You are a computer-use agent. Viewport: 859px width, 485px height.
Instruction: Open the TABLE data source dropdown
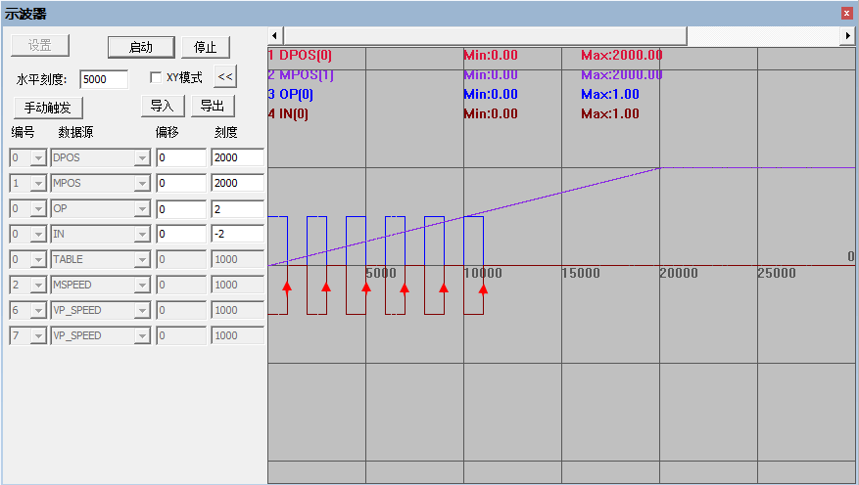pos(142,260)
